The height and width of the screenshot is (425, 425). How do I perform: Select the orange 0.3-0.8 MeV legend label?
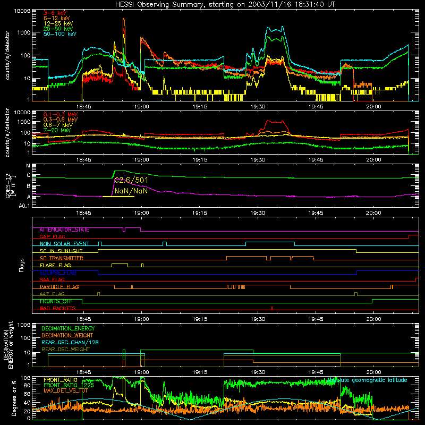click(61, 120)
